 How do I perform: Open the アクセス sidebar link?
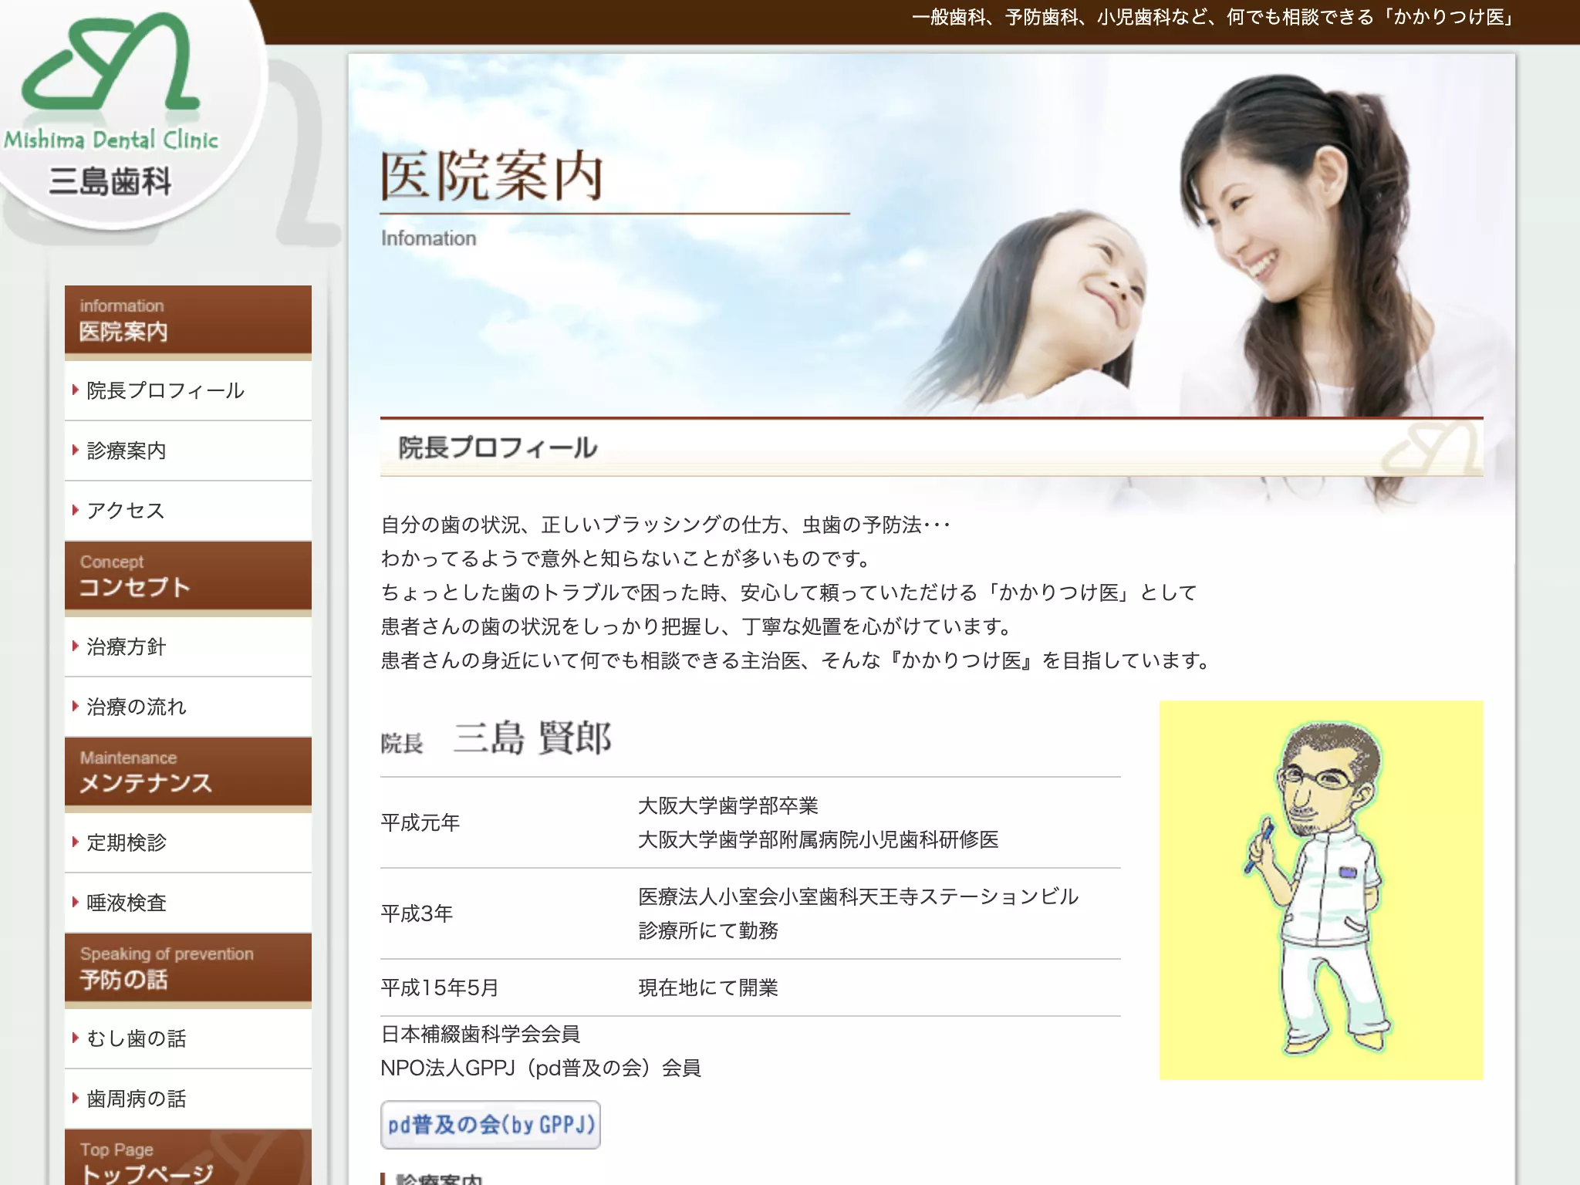tap(188, 511)
